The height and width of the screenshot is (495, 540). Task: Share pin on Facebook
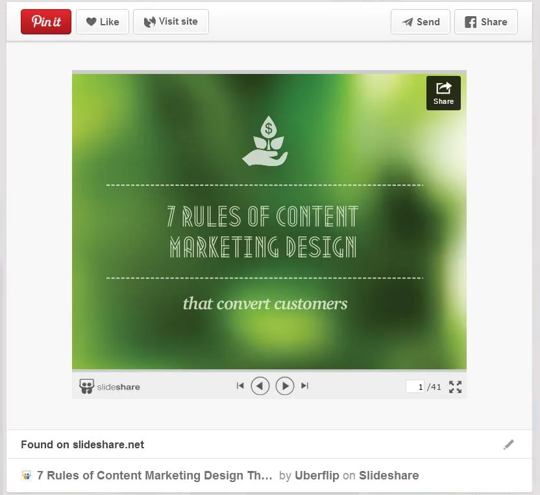(x=486, y=21)
